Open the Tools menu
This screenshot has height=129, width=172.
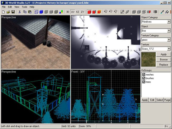click(x=24, y=7)
